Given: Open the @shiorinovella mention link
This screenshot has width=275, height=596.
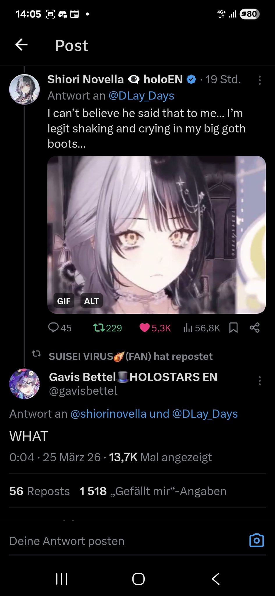Looking at the screenshot, I should tap(108, 414).
